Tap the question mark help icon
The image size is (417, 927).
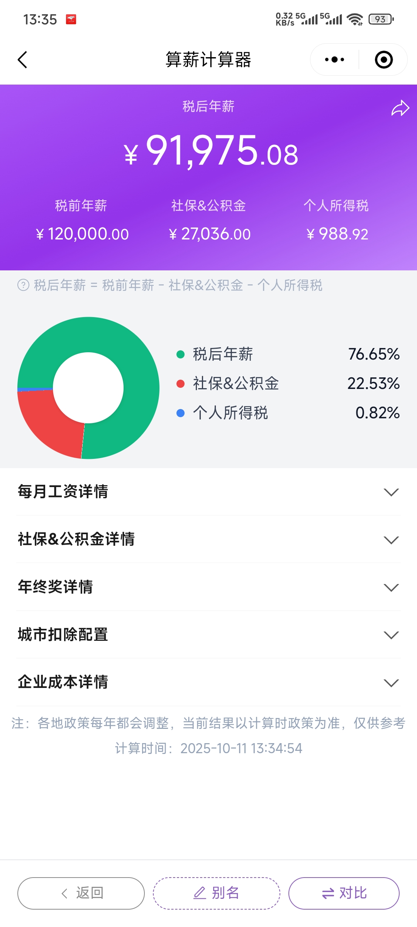tap(23, 285)
